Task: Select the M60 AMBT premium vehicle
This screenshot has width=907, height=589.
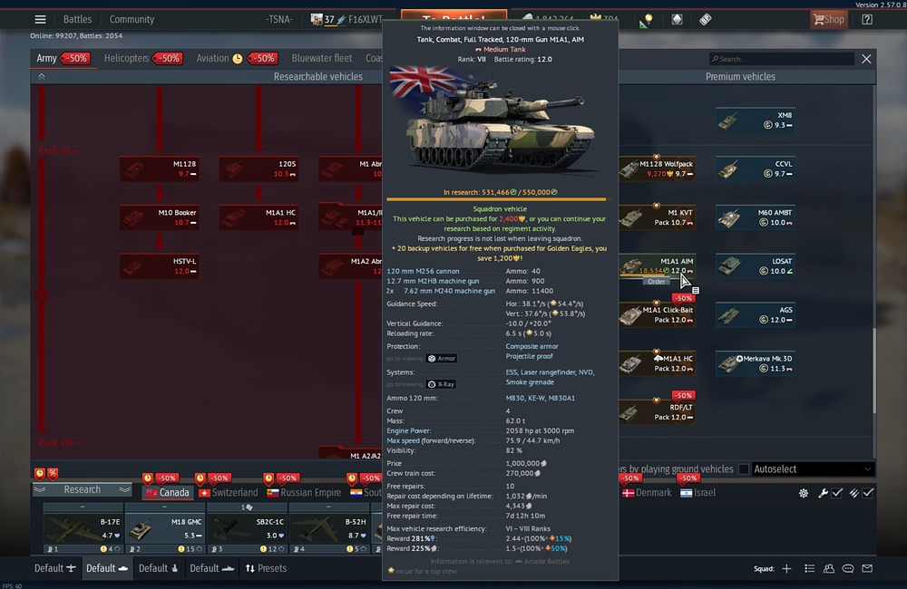Action: 755,217
